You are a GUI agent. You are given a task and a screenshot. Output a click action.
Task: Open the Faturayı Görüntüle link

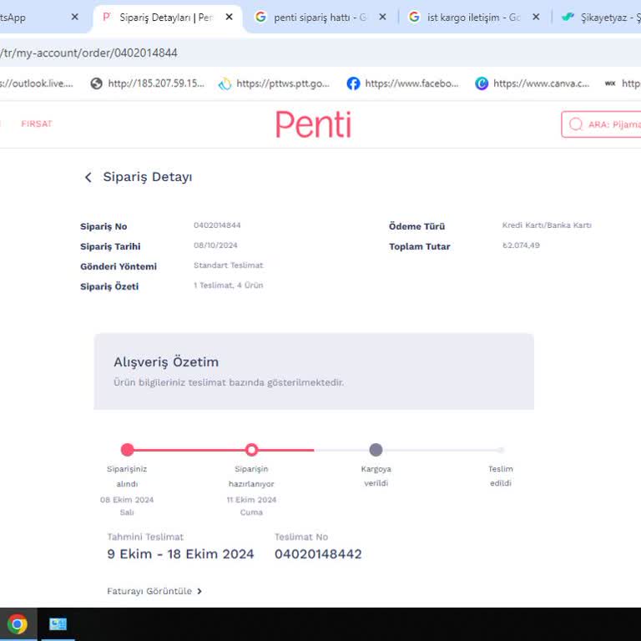pyautogui.click(x=154, y=591)
